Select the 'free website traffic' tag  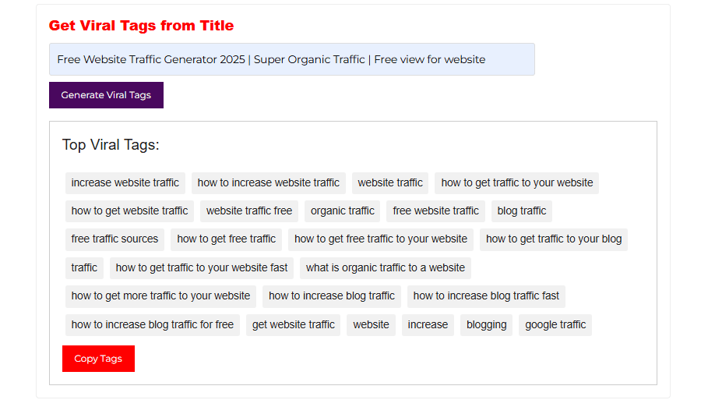click(x=436, y=211)
